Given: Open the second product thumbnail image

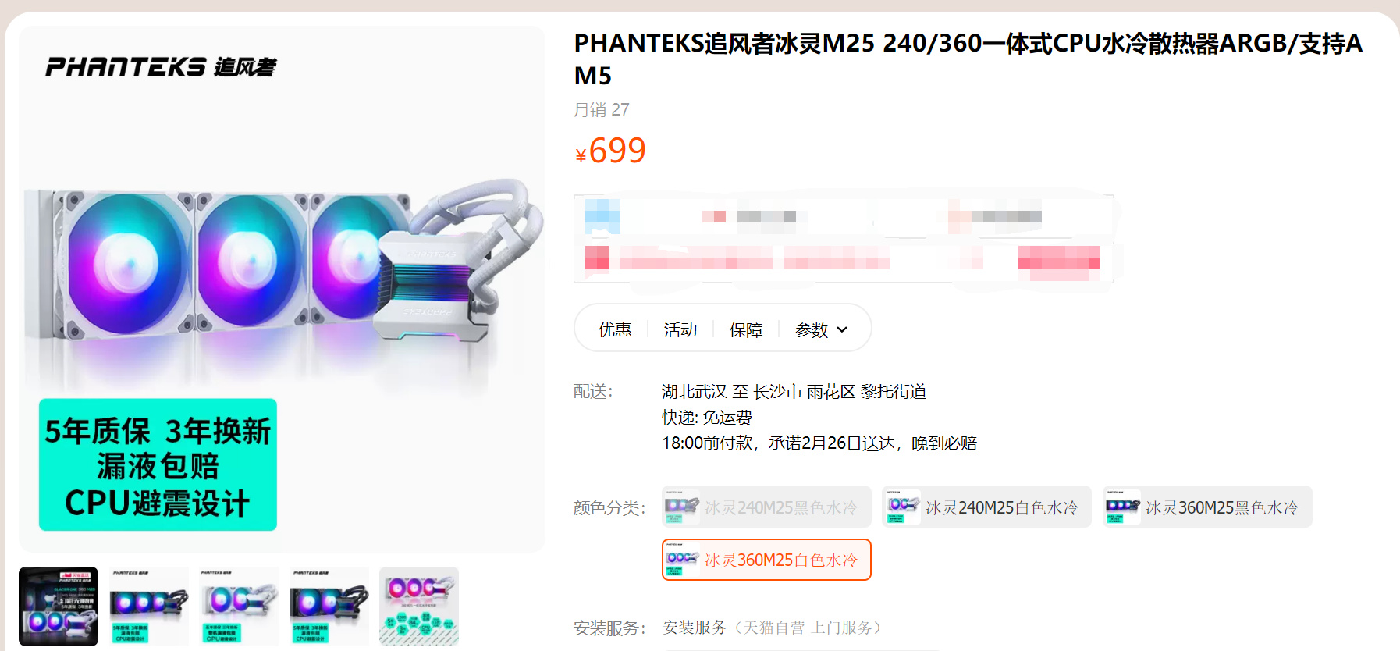Looking at the screenshot, I should [149, 607].
